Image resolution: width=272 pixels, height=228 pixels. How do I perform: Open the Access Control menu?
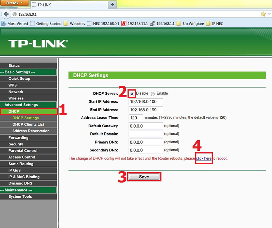[28, 157]
